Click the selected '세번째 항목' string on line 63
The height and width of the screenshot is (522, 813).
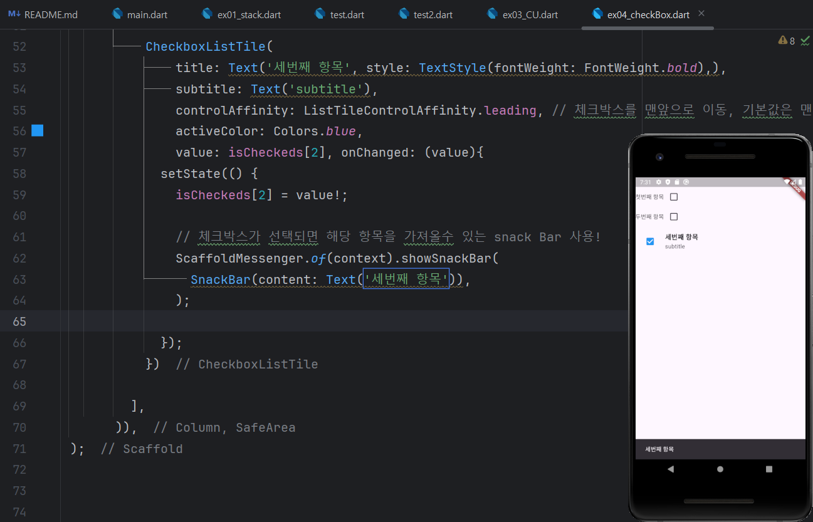(x=406, y=279)
